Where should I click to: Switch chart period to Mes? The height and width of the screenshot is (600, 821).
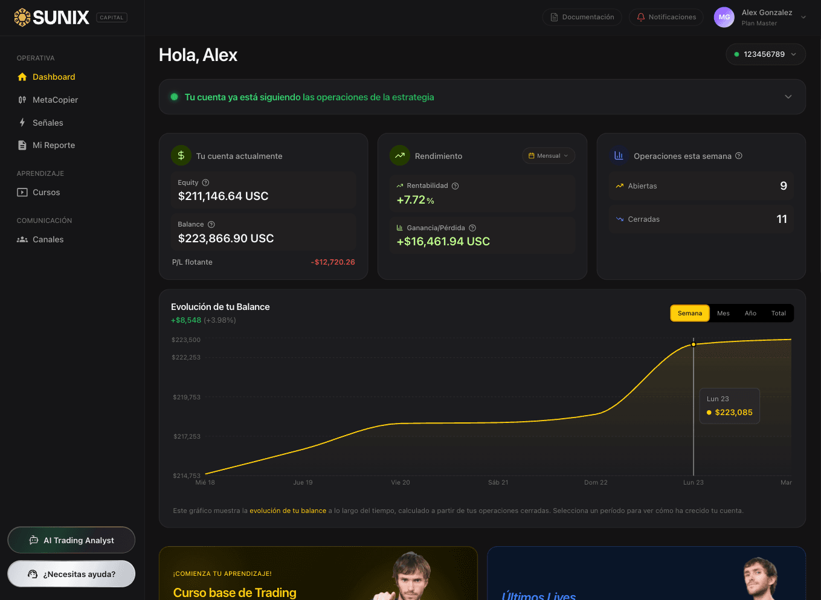click(723, 313)
